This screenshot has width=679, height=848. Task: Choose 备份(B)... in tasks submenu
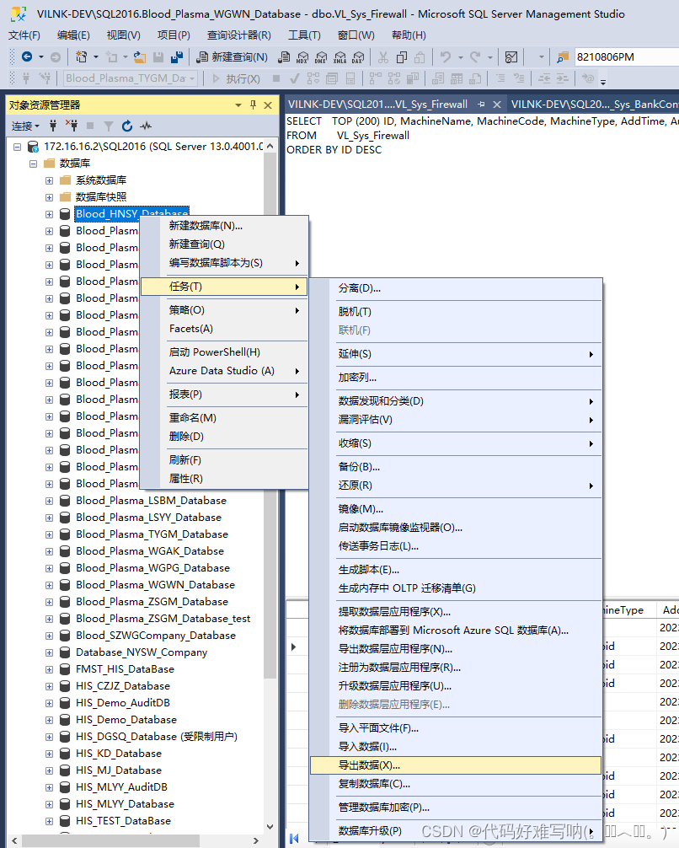click(x=456, y=467)
